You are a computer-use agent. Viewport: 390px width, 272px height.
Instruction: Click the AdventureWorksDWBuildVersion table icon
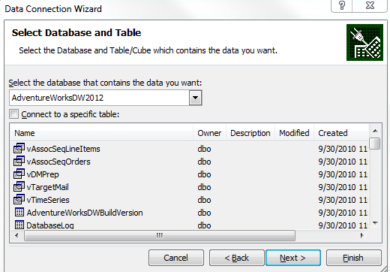click(19, 213)
